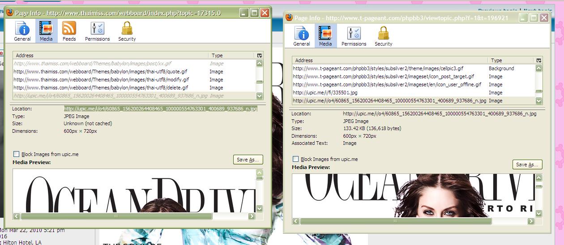Click Associated Text value Image in t-pageant window
This screenshot has width=564, height=245.
pos(350,143)
